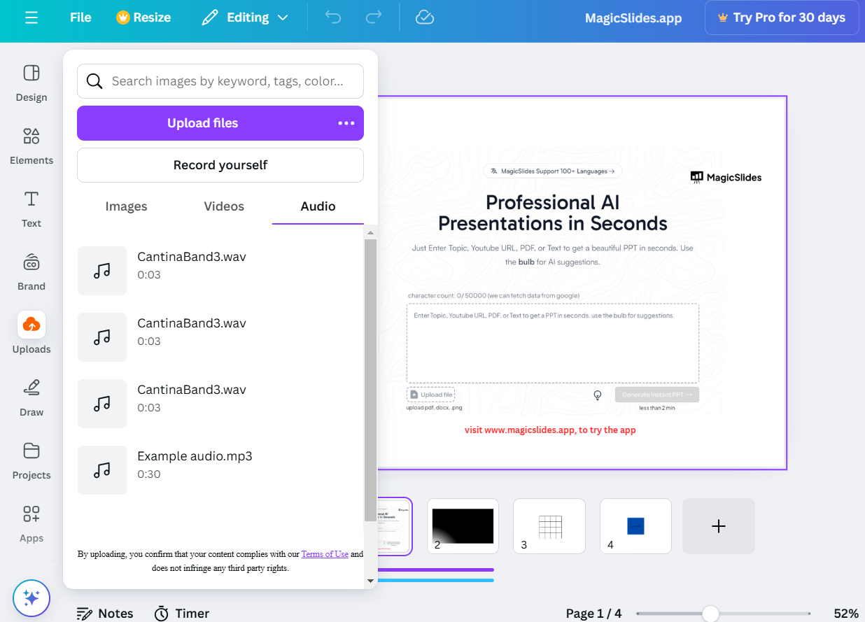This screenshot has width=865, height=622.
Task: Expand the Editing mode dropdown
Action: 245,17
